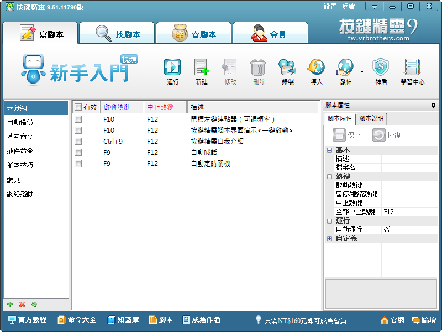Enable the 自動喊話 script checkbox
This screenshot has height=332, width=442.
tap(78, 153)
